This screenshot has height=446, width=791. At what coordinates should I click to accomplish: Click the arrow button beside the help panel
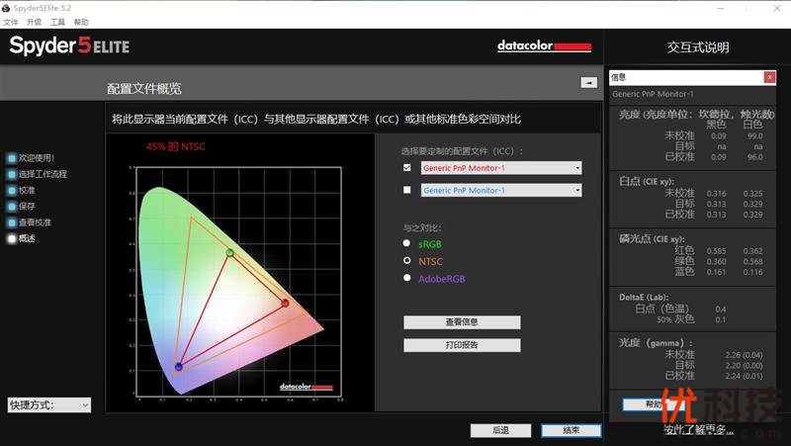[x=587, y=82]
